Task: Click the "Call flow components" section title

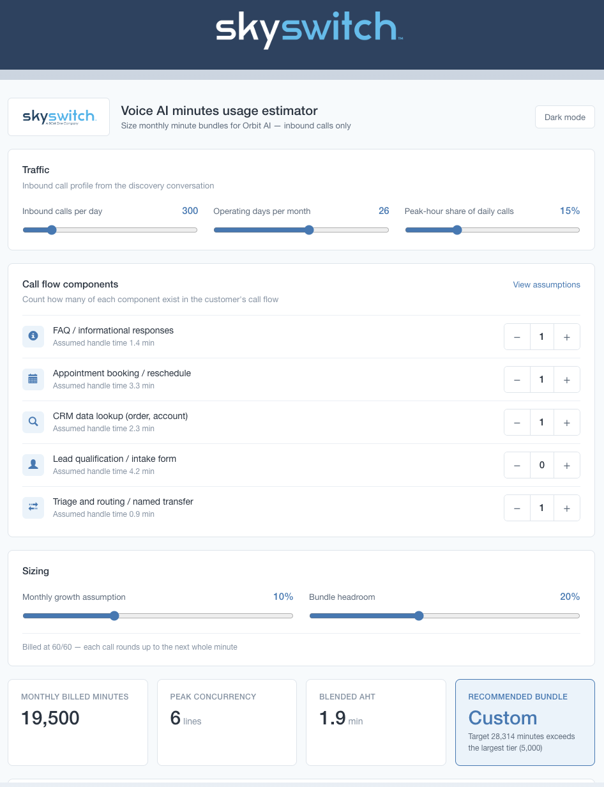Action: click(x=70, y=284)
